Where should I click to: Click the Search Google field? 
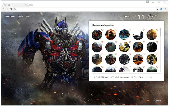(84, 17)
